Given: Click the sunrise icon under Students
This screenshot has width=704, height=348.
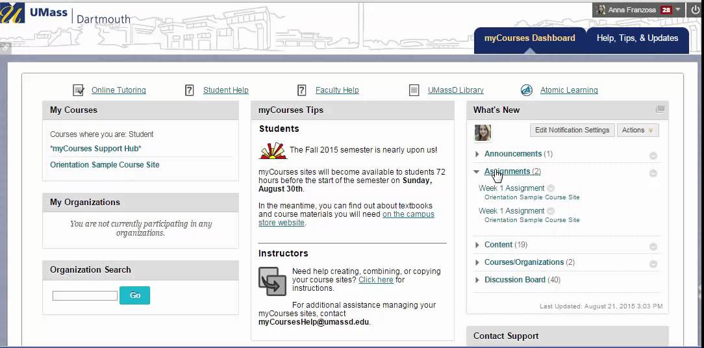Looking at the screenshot, I should (x=273, y=151).
